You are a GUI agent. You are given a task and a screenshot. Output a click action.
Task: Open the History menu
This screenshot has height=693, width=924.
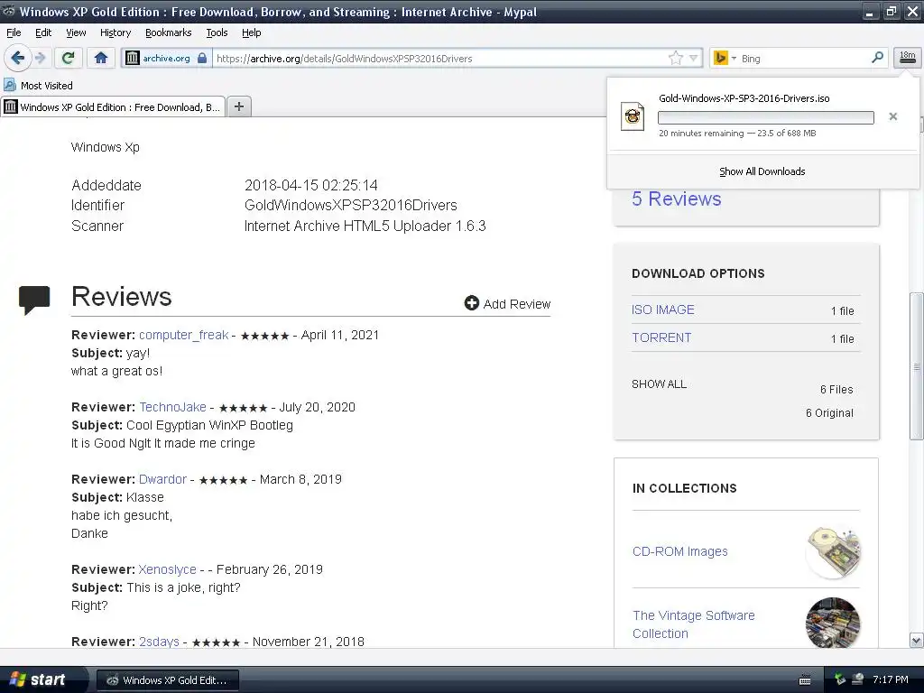pos(115,32)
